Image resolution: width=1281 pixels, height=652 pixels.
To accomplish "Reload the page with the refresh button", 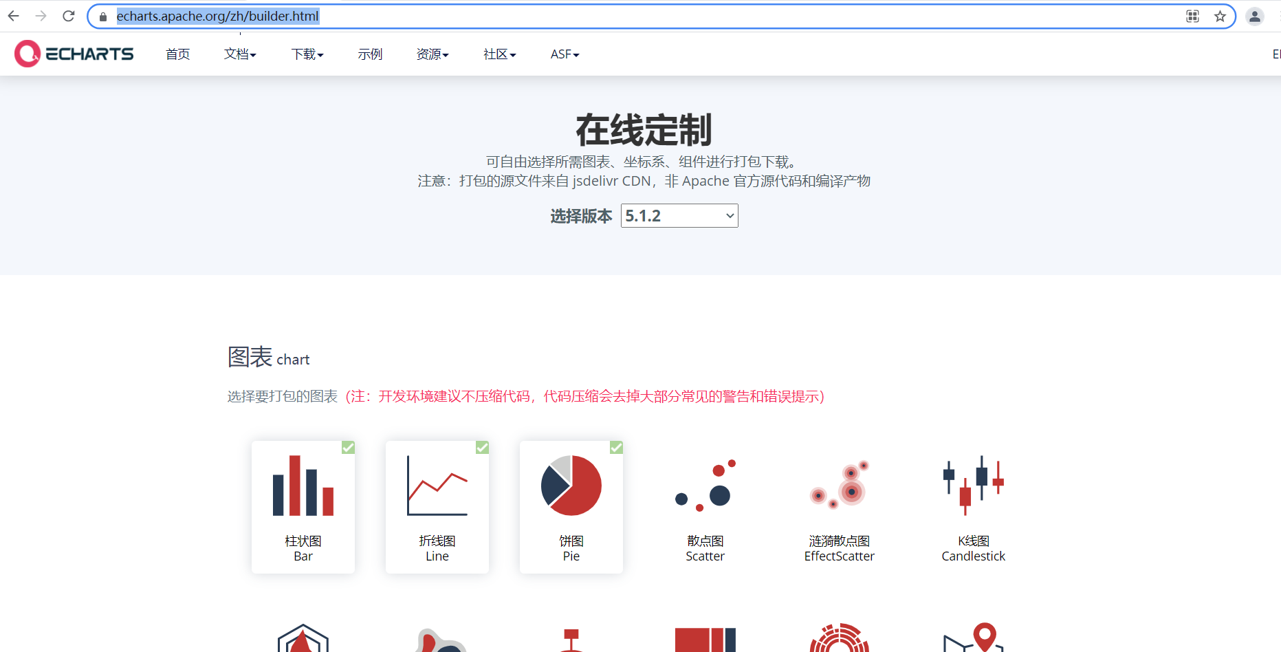I will pyautogui.click(x=67, y=16).
